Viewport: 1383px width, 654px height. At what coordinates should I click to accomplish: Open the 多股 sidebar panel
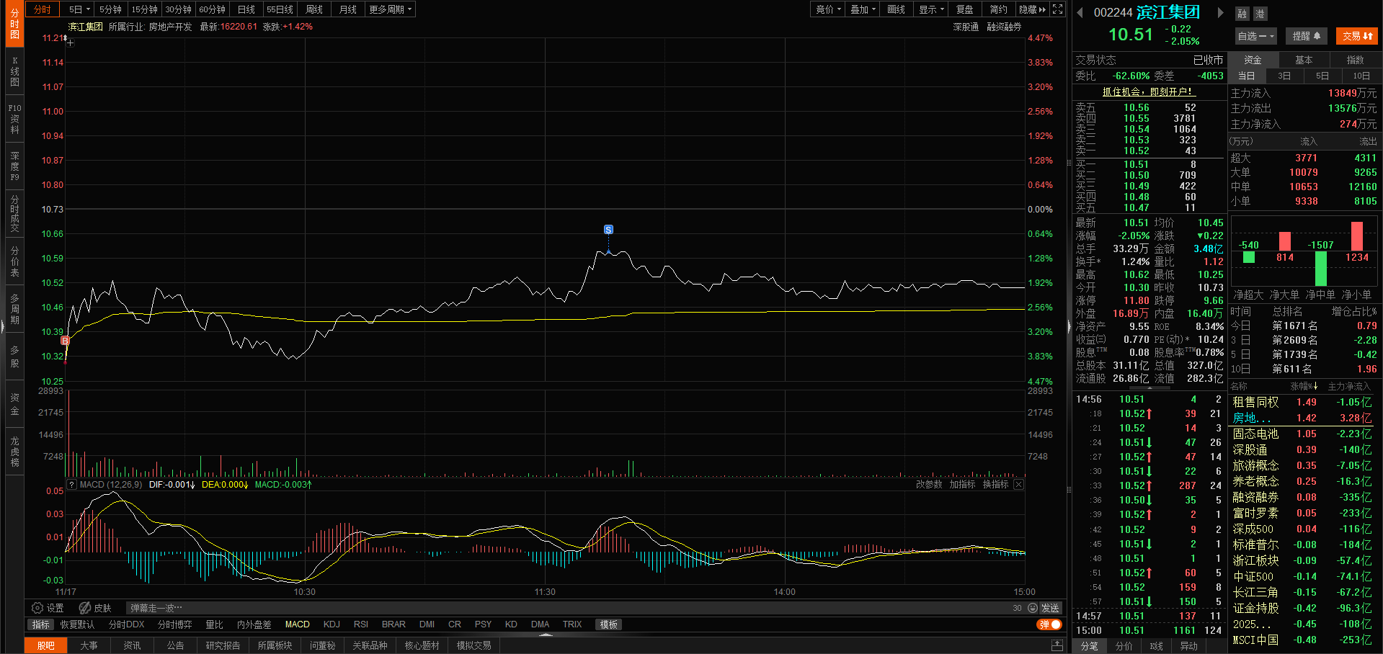tap(14, 357)
